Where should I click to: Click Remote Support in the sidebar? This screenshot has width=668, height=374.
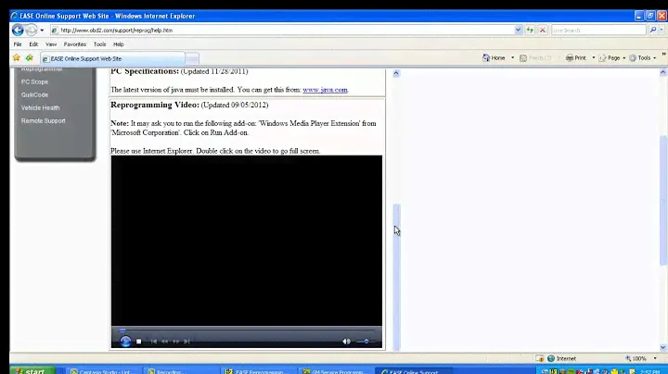pos(43,120)
